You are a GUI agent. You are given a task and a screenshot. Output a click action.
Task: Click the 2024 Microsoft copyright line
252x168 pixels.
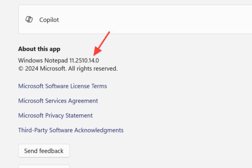click(x=68, y=68)
